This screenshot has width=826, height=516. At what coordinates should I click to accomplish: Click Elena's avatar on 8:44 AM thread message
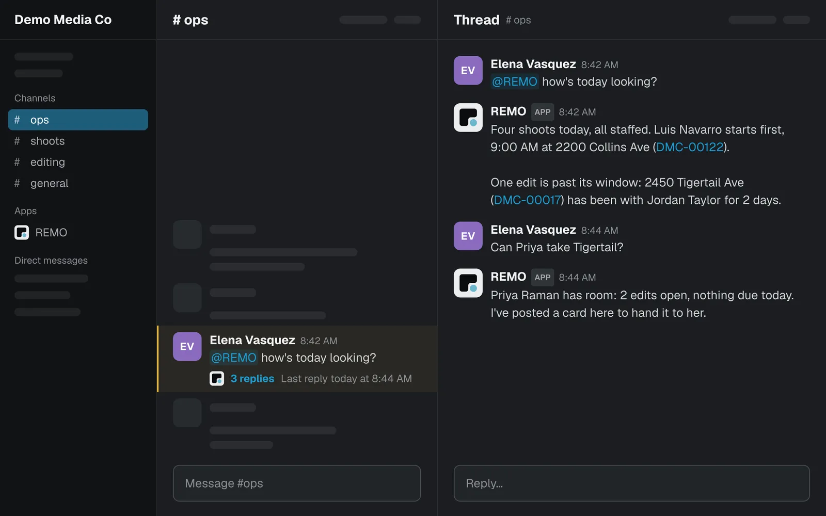pyautogui.click(x=468, y=236)
